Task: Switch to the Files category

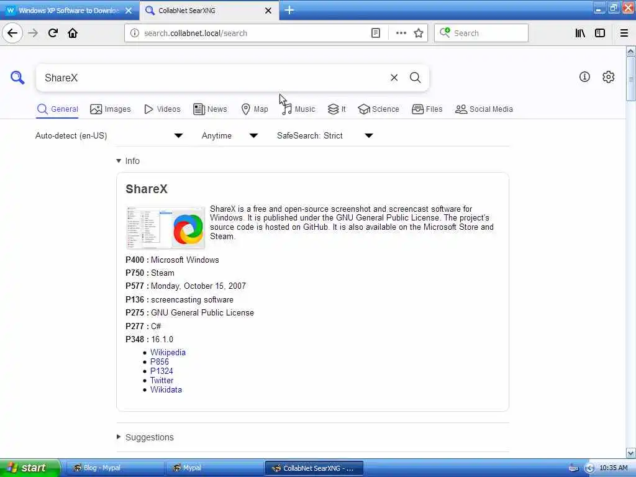Action: click(x=427, y=109)
